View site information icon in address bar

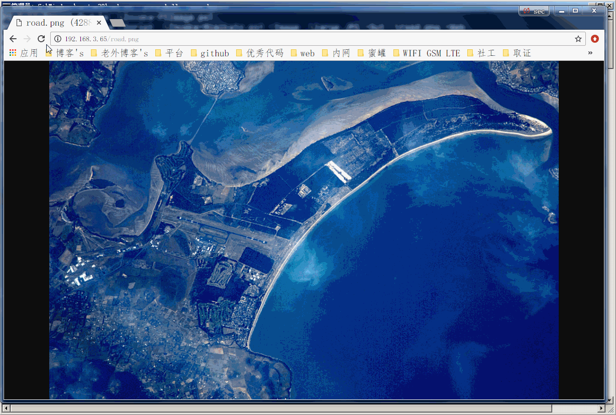[58, 39]
